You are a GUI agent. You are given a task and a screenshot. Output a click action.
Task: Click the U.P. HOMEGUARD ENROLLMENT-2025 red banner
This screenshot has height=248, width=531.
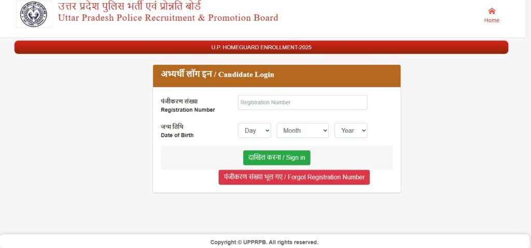tap(261, 47)
